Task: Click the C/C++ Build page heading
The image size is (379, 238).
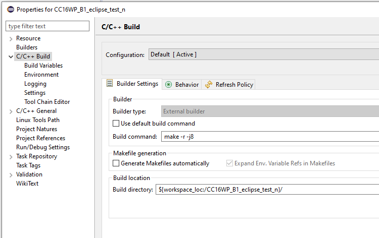Action: 121,27
